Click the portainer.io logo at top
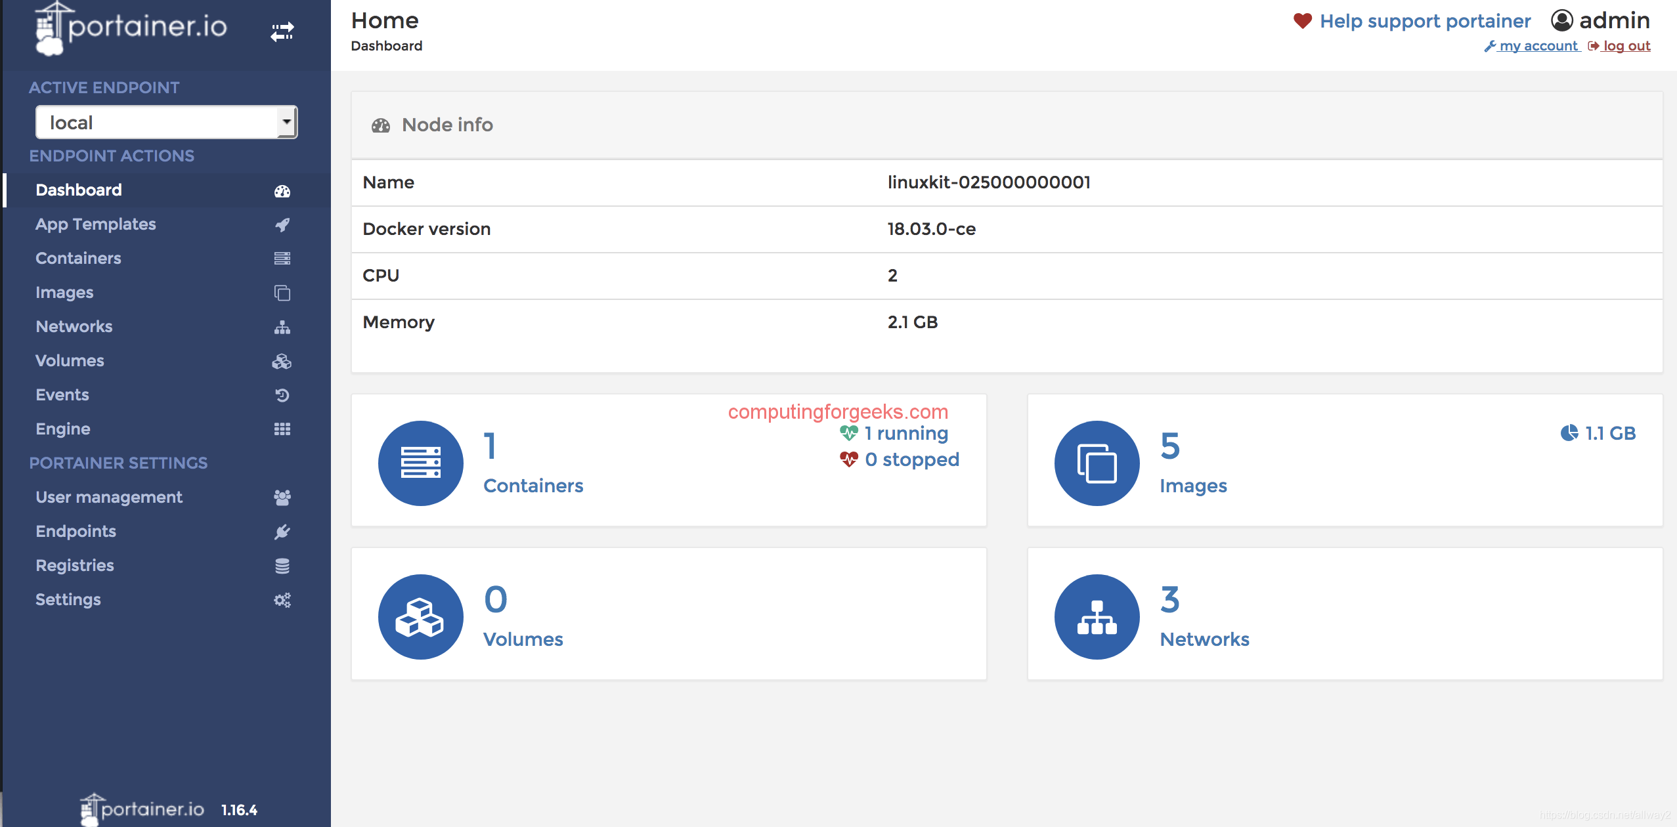 tap(131, 28)
